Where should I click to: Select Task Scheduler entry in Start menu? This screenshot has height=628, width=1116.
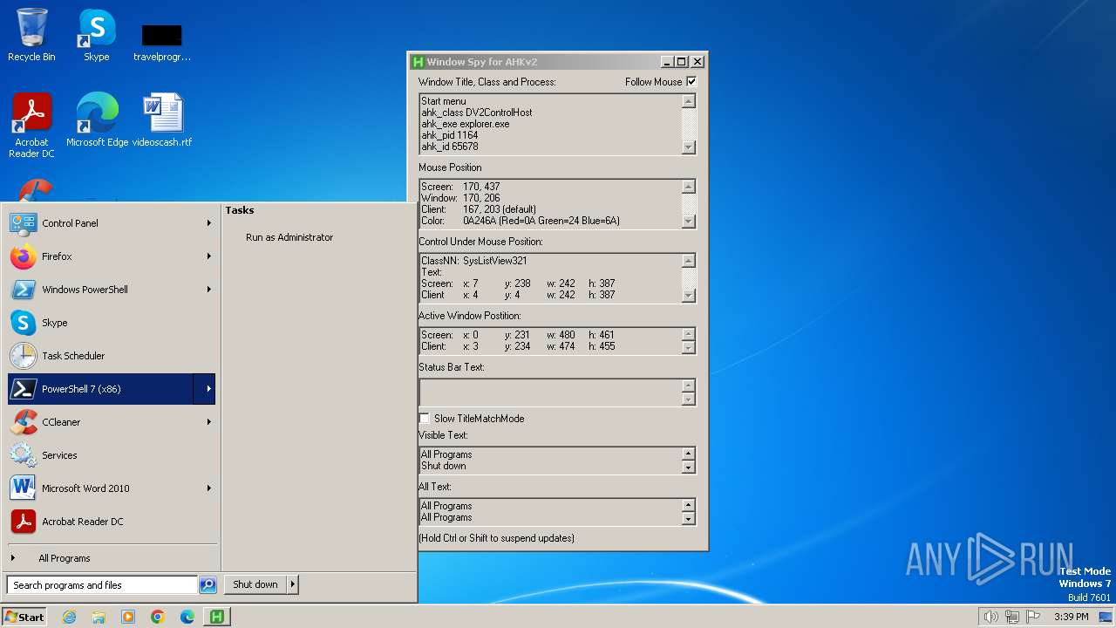[x=112, y=356]
